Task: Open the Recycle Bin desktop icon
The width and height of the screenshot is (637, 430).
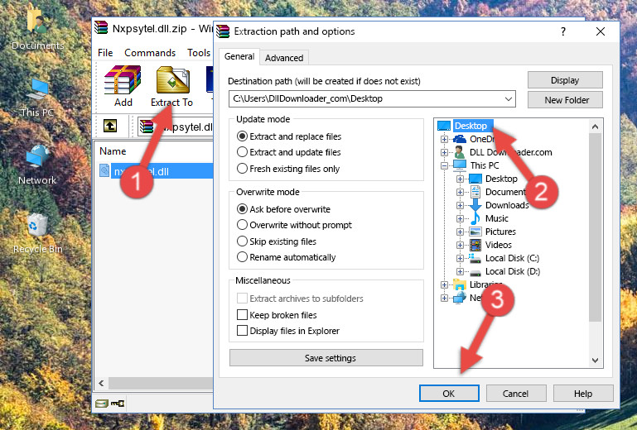Action: coord(37,234)
